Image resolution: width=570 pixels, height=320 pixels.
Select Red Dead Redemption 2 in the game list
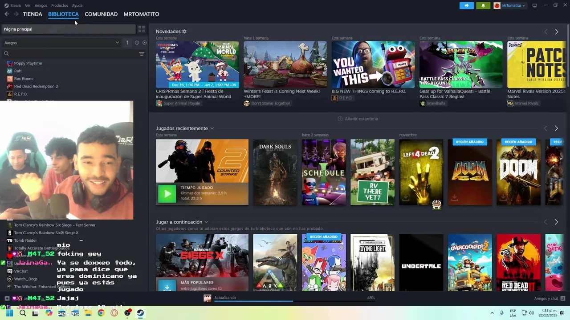pos(36,86)
